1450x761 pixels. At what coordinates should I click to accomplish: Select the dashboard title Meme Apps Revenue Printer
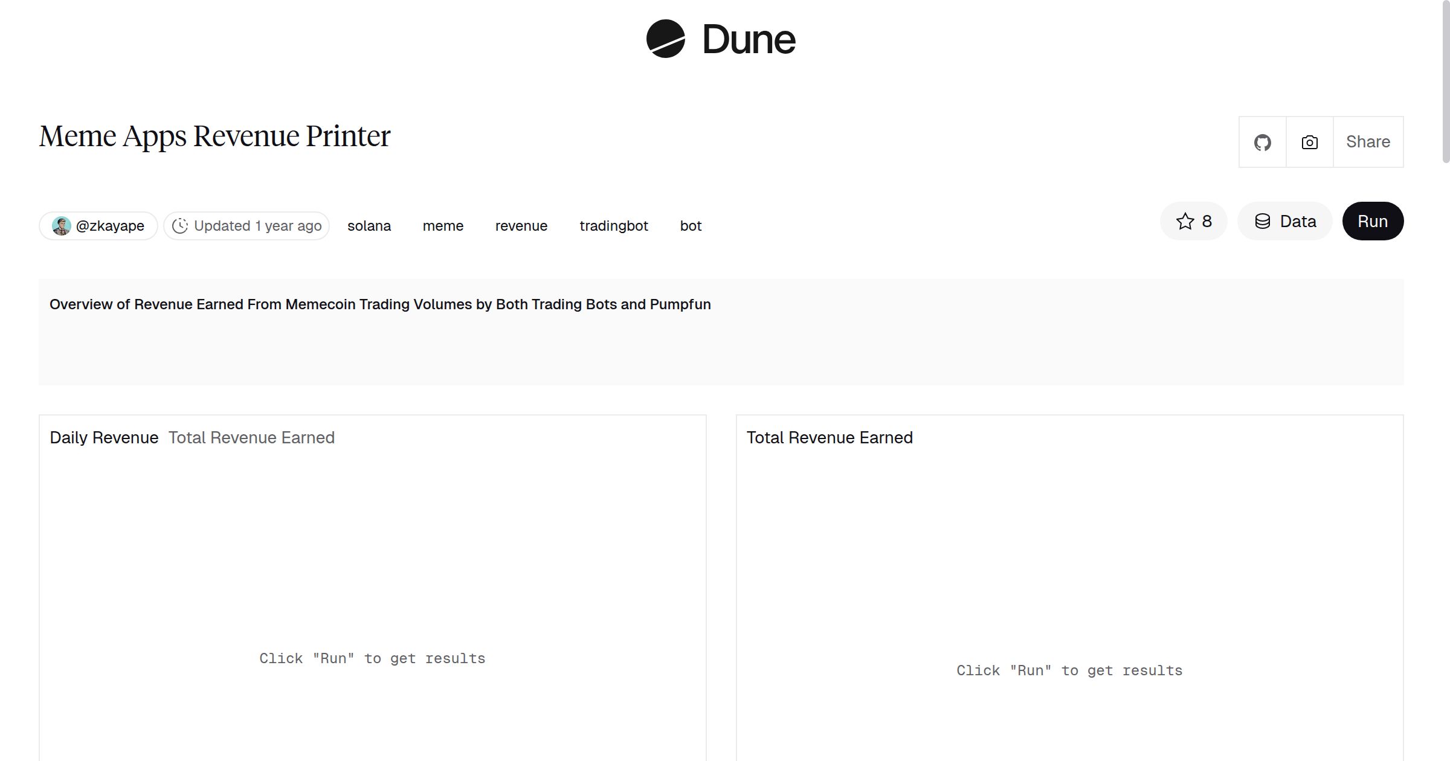tap(214, 135)
